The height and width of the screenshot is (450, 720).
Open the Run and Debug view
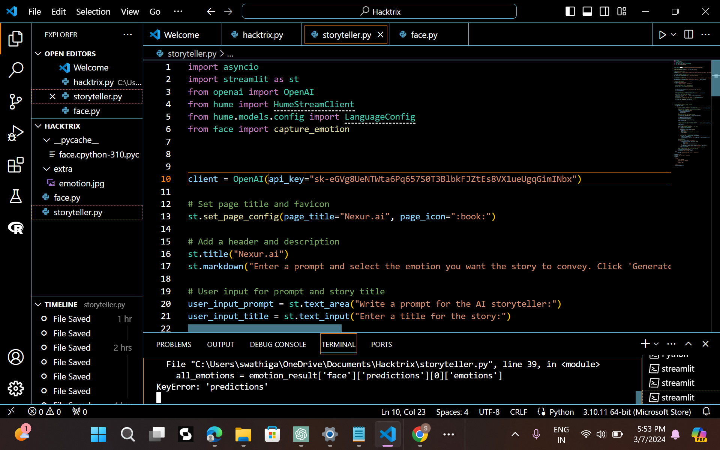[15, 133]
